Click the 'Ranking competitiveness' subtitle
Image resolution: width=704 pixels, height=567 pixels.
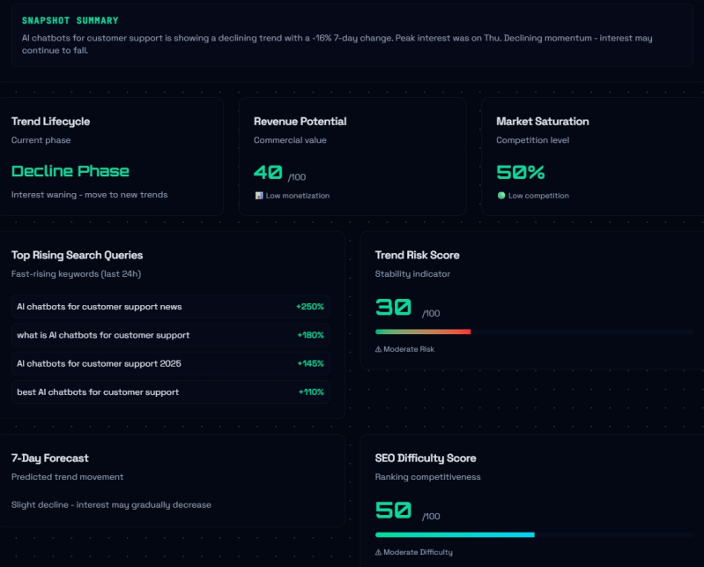click(x=428, y=477)
